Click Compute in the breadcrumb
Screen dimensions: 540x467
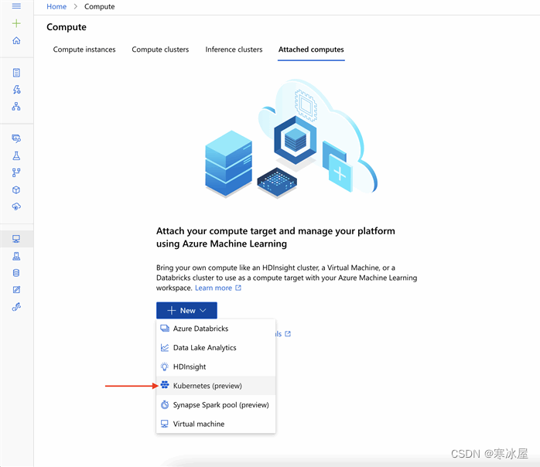(x=100, y=6)
